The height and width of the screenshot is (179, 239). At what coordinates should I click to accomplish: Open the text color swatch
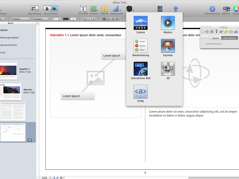66,19
